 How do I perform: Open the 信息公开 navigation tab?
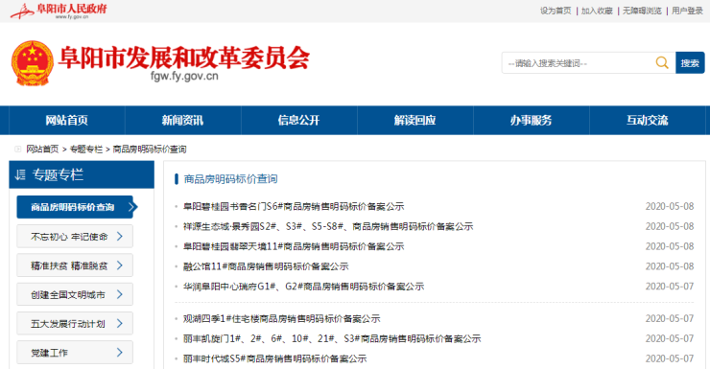tap(298, 121)
